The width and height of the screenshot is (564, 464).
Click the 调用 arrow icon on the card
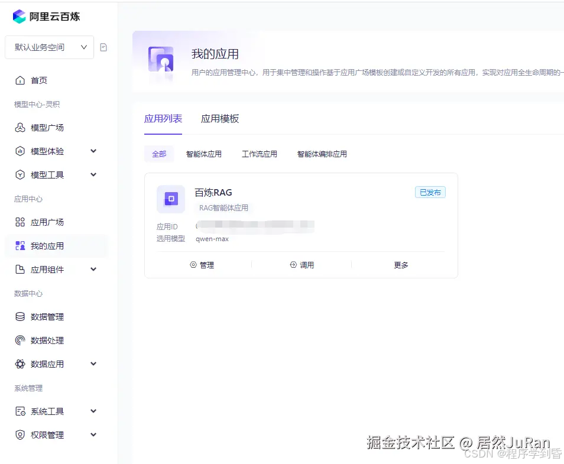[x=293, y=265]
